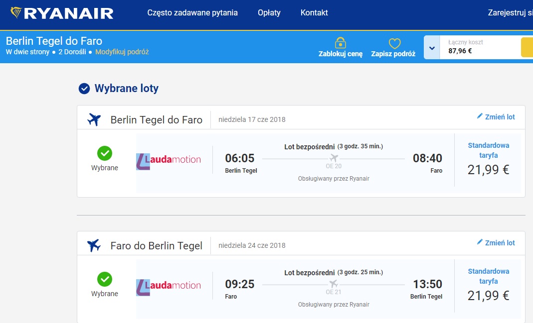Click the Zarejestruj się link

coord(510,12)
